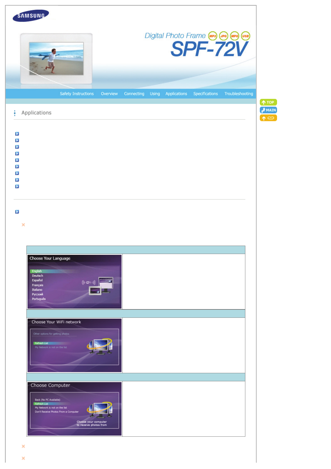Open the Choose Computer screenshot
The height and width of the screenshot is (469, 331).
pyautogui.click(x=75, y=409)
